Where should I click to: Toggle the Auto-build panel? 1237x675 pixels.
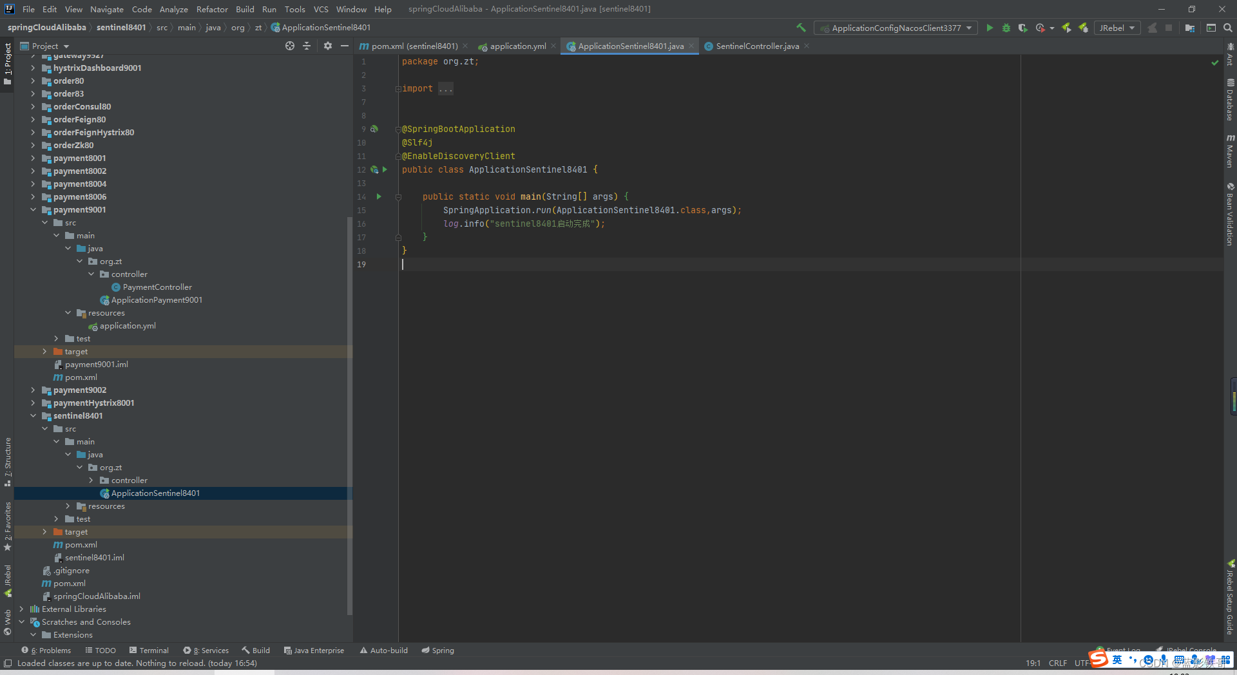[383, 651]
